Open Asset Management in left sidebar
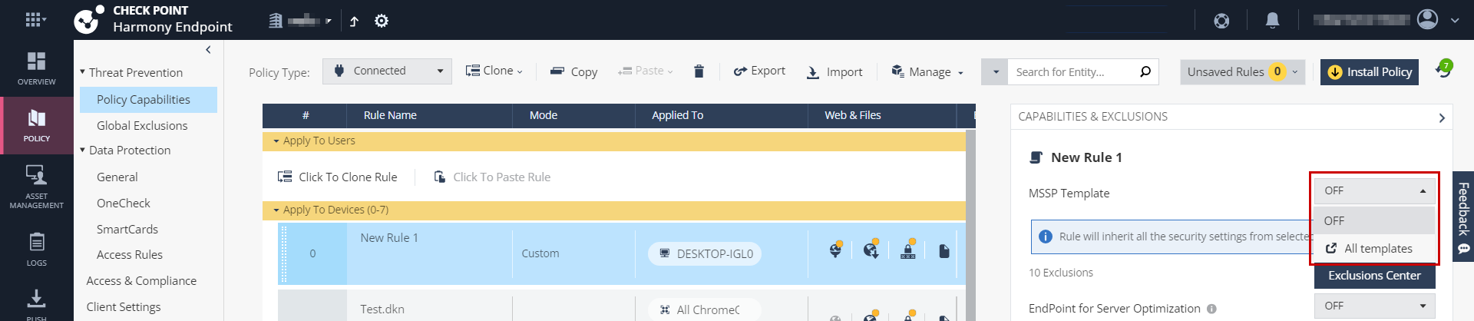 [x=36, y=187]
